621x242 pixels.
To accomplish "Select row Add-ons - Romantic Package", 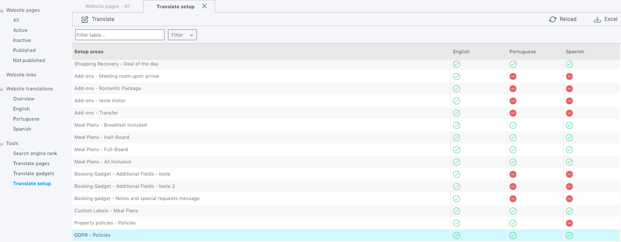I will [x=346, y=89].
